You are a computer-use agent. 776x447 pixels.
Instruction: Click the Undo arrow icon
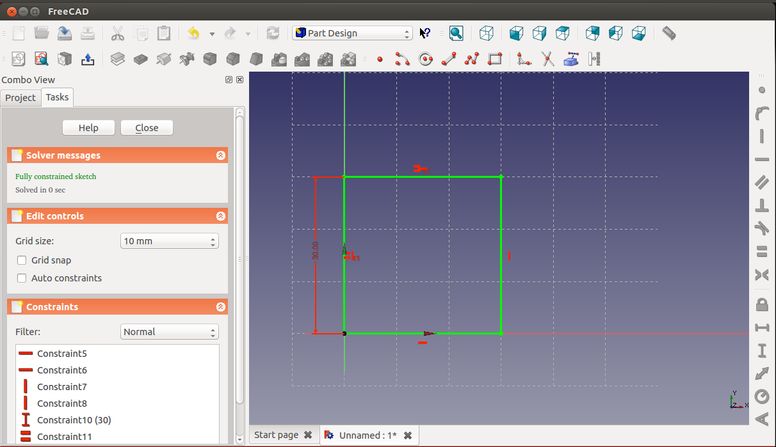point(193,33)
